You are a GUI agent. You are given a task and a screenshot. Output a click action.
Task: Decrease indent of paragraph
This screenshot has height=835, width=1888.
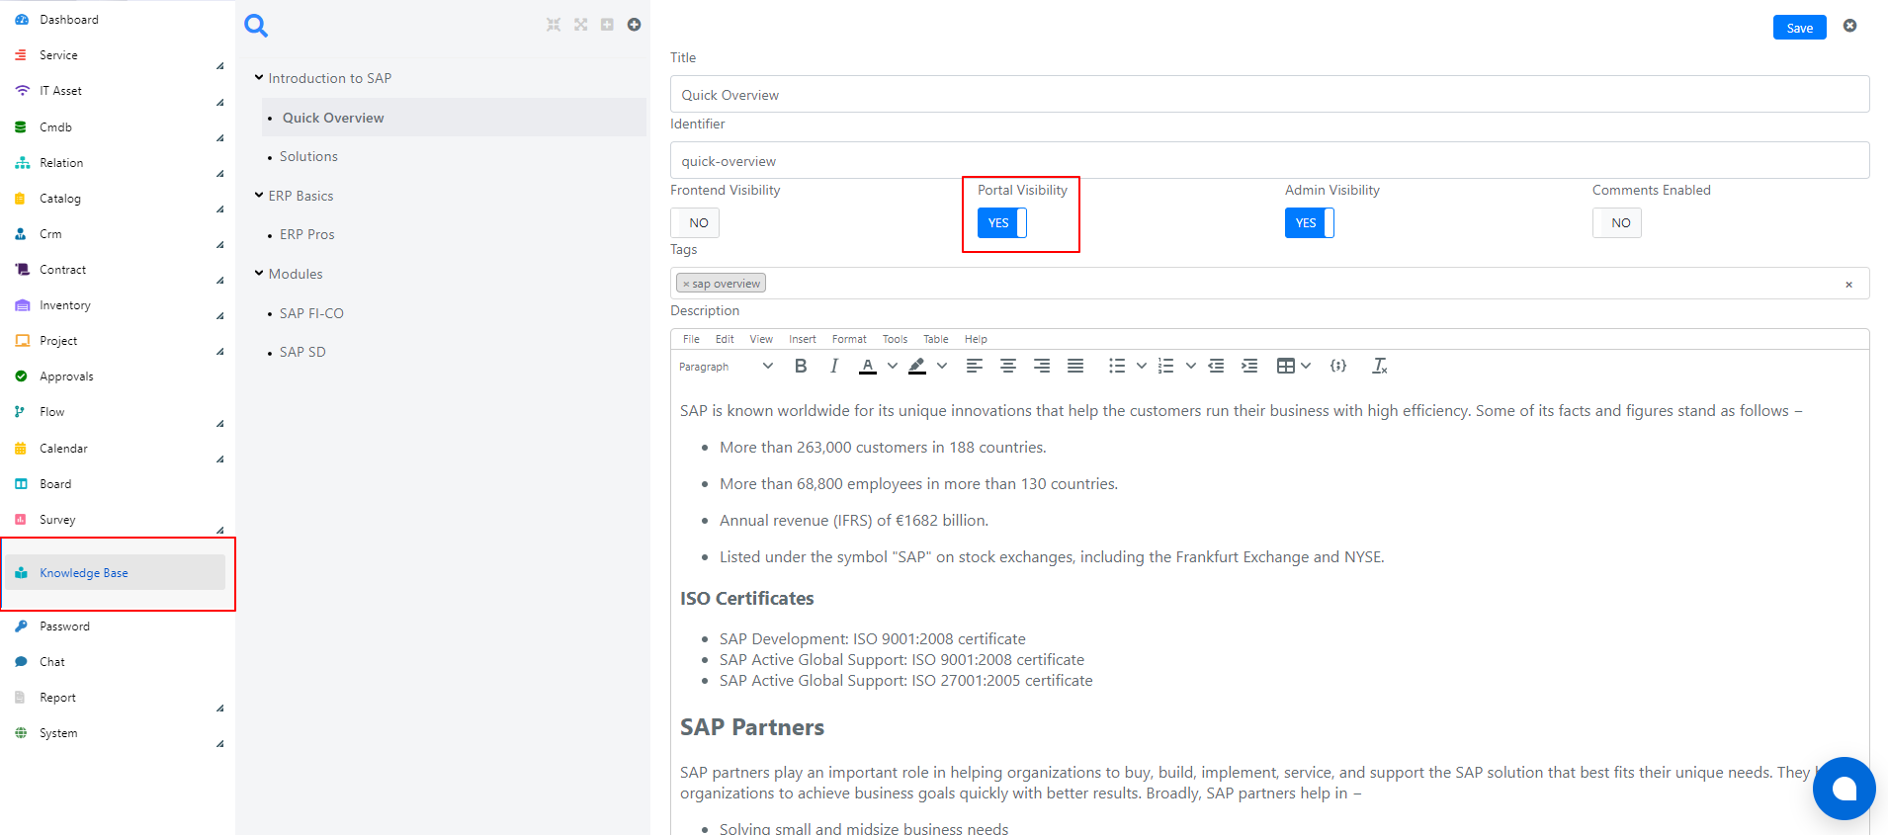tap(1216, 366)
